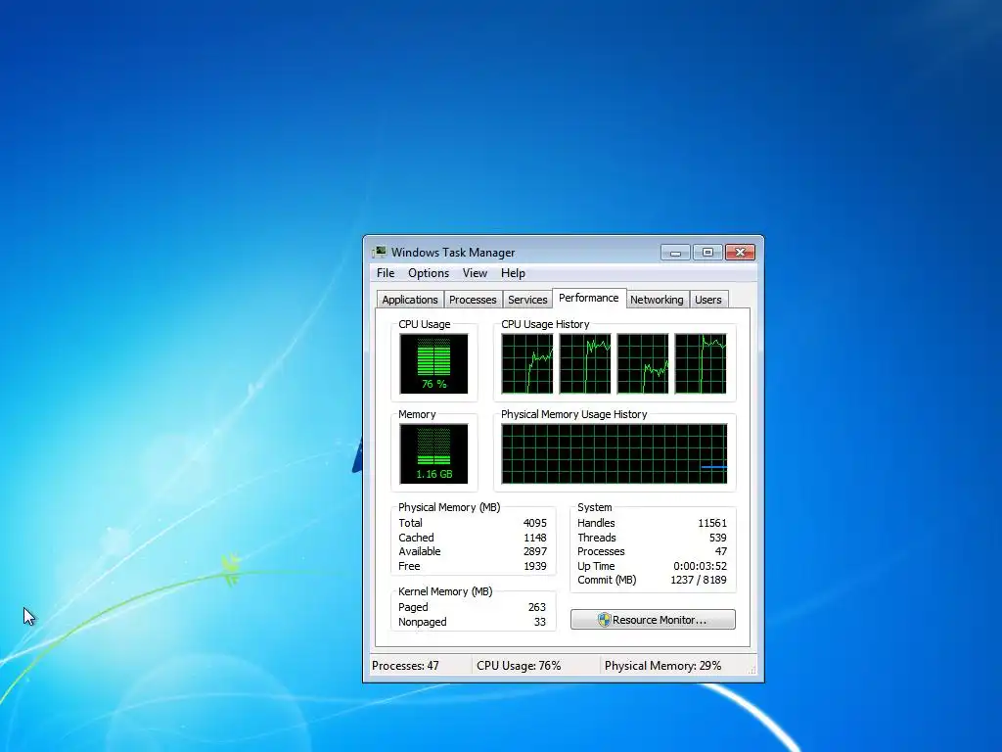Click the Up Time value 0:00:03:52
Screen dimensions: 1002x752
700,566
